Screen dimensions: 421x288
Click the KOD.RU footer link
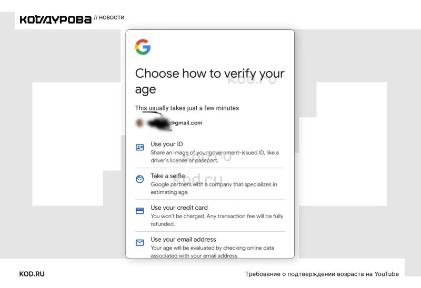pos(32,274)
